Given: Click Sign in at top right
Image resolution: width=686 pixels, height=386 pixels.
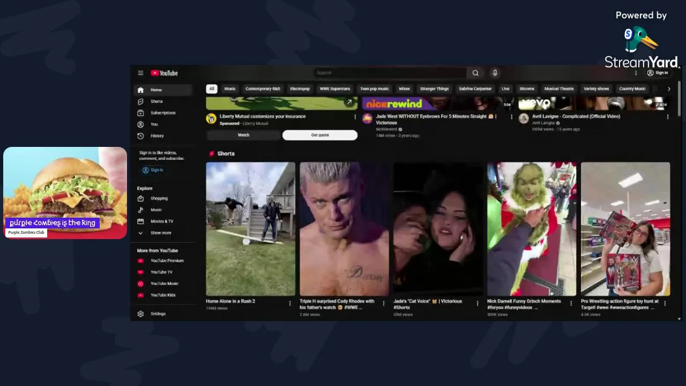Looking at the screenshot, I should pos(658,73).
